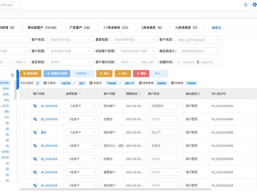Click the search box at the top left

[10, 5]
